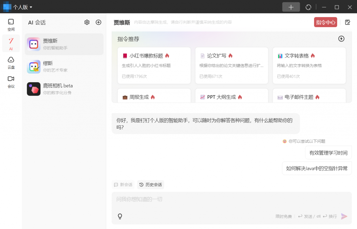357x229 pixels.
Task: Minimize the window
Action: [324, 7]
